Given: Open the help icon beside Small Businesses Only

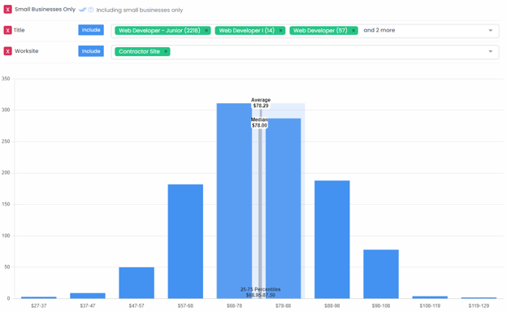Looking at the screenshot, I should pyautogui.click(x=91, y=10).
